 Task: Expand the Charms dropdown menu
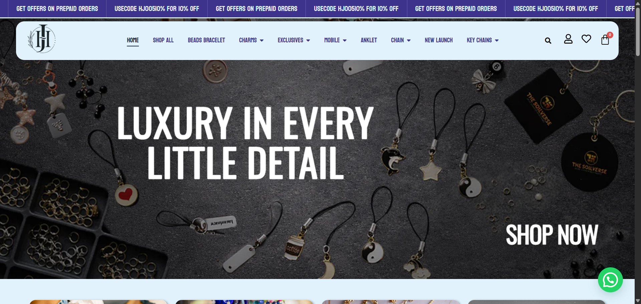pos(251,40)
